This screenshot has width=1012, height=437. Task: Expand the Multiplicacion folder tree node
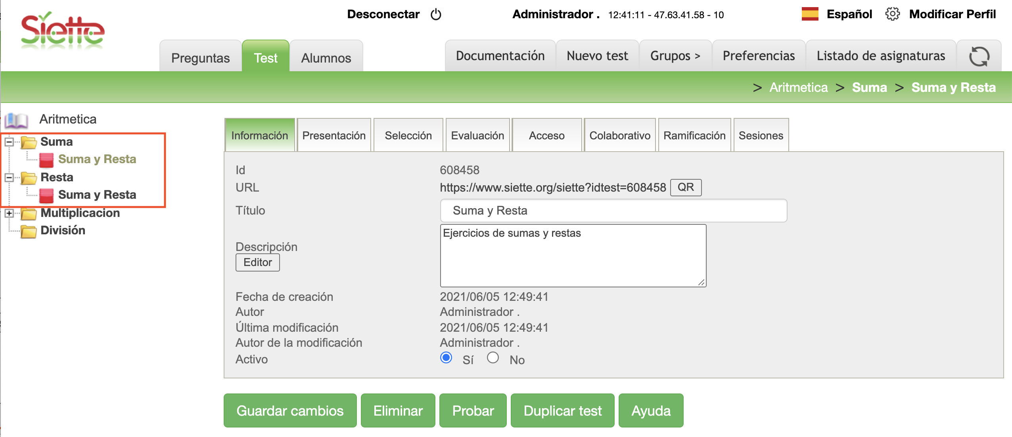point(9,213)
